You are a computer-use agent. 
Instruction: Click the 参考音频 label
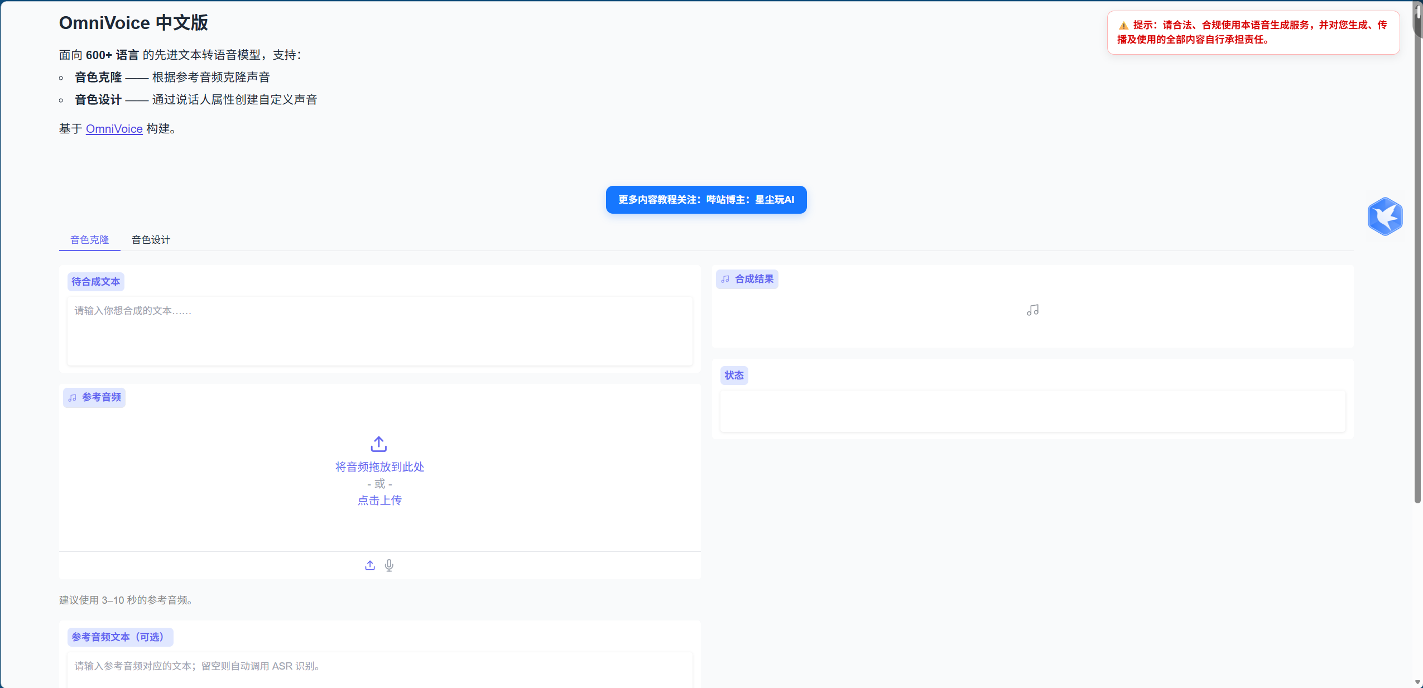click(x=94, y=398)
